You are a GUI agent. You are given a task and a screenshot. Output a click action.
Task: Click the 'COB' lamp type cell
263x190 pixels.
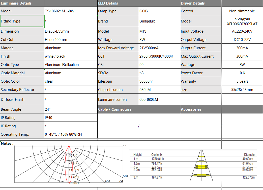pos(159,11)
